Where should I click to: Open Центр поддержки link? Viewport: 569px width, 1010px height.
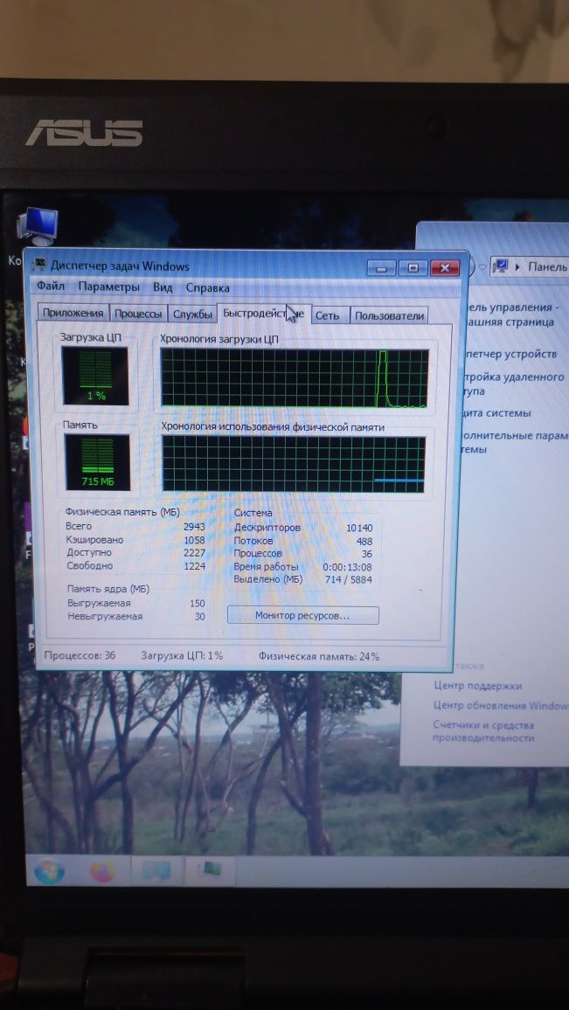(x=477, y=686)
